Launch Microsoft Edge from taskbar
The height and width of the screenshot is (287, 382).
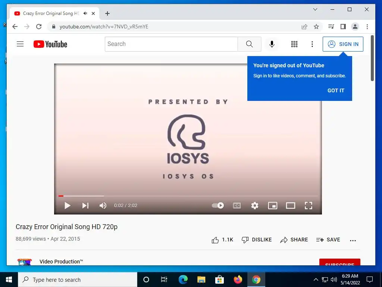[x=183, y=280]
